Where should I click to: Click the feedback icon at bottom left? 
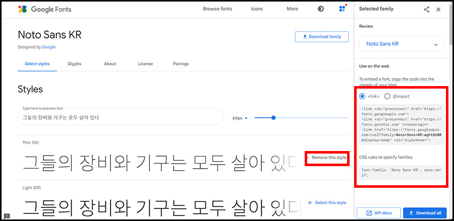[7, 216]
